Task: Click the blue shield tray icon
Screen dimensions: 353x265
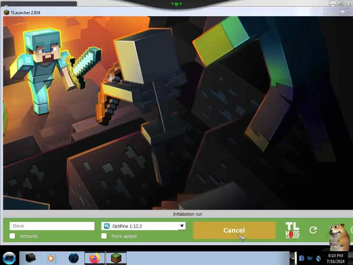Action: click(x=302, y=258)
